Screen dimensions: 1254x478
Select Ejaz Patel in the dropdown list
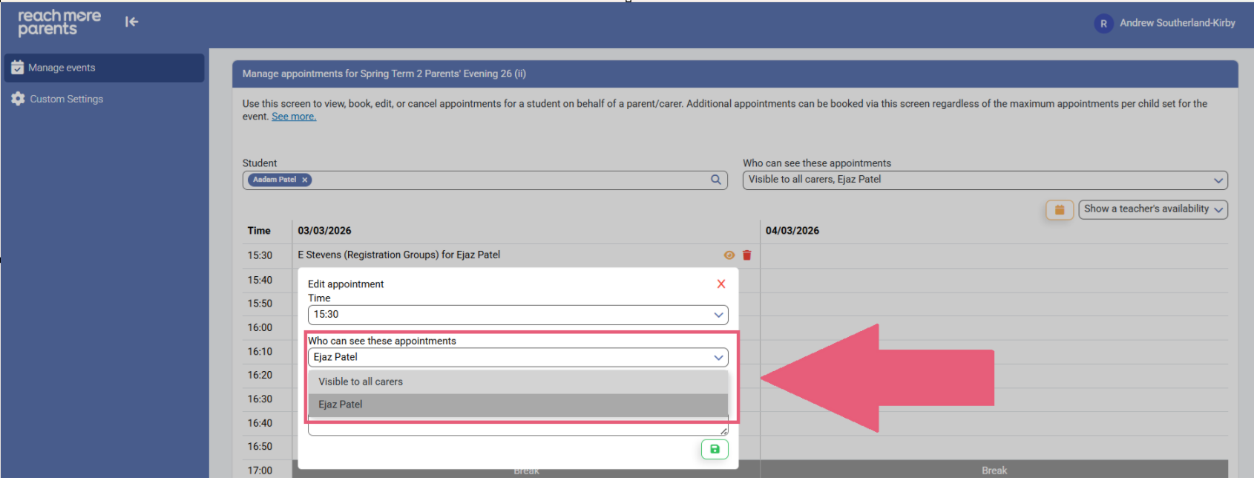(341, 405)
